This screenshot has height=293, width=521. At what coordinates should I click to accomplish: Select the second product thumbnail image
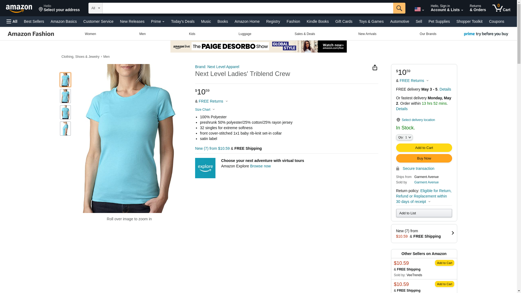65,96
